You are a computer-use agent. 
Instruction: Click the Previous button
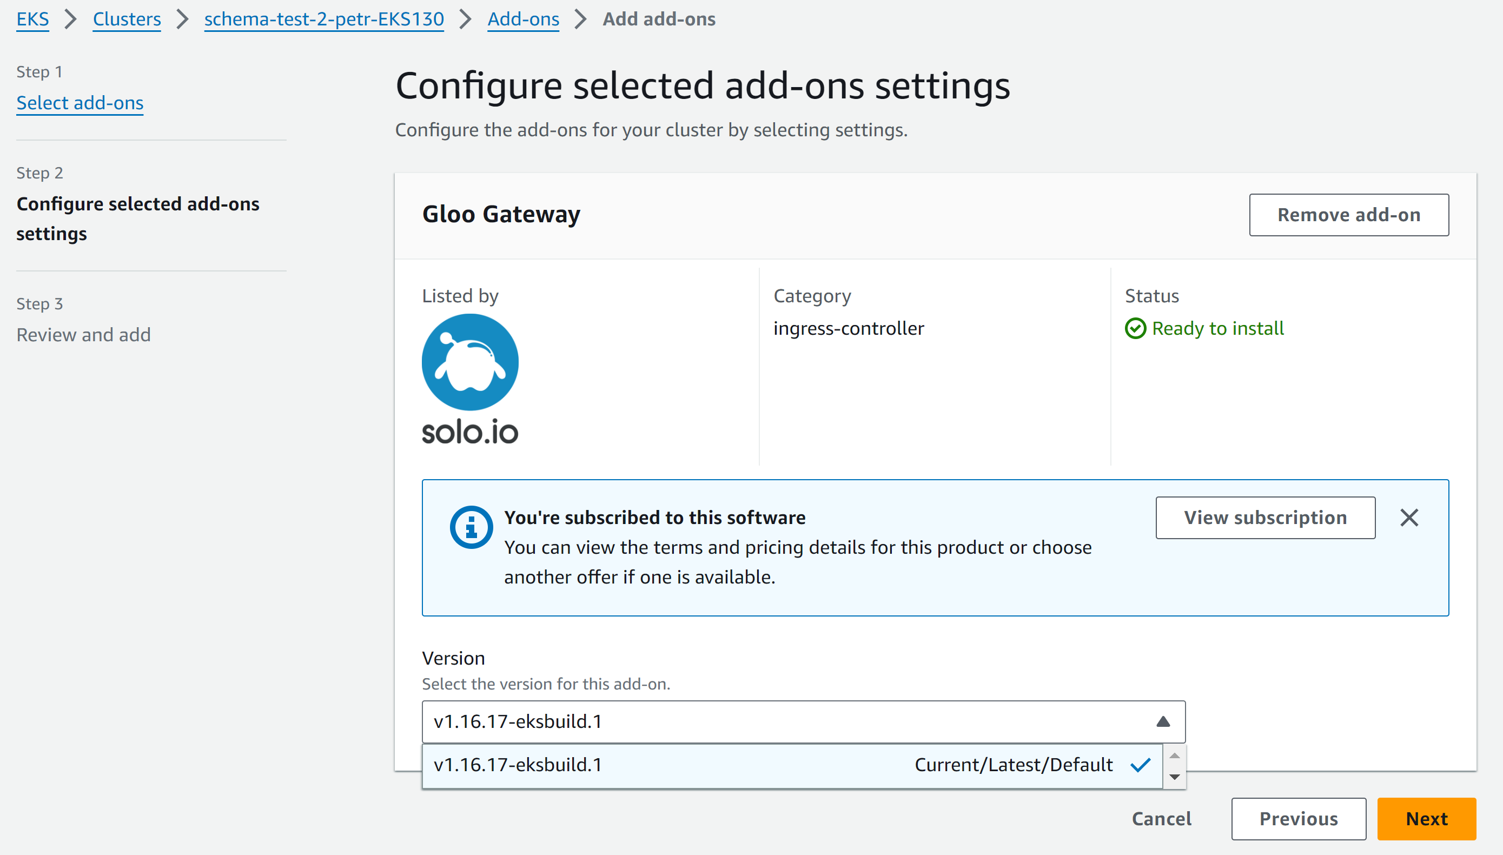1299,819
